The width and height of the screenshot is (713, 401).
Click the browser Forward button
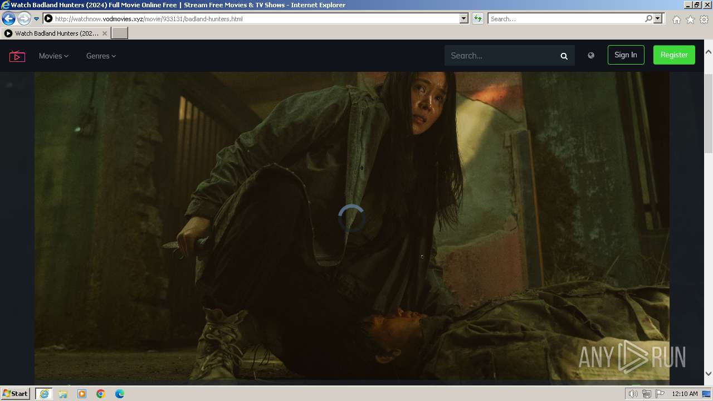pyautogui.click(x=23, y=18)
